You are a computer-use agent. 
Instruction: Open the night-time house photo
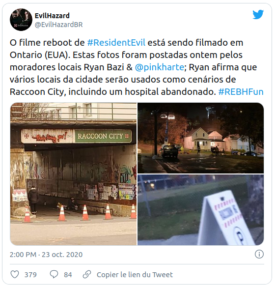click(201, 138)
